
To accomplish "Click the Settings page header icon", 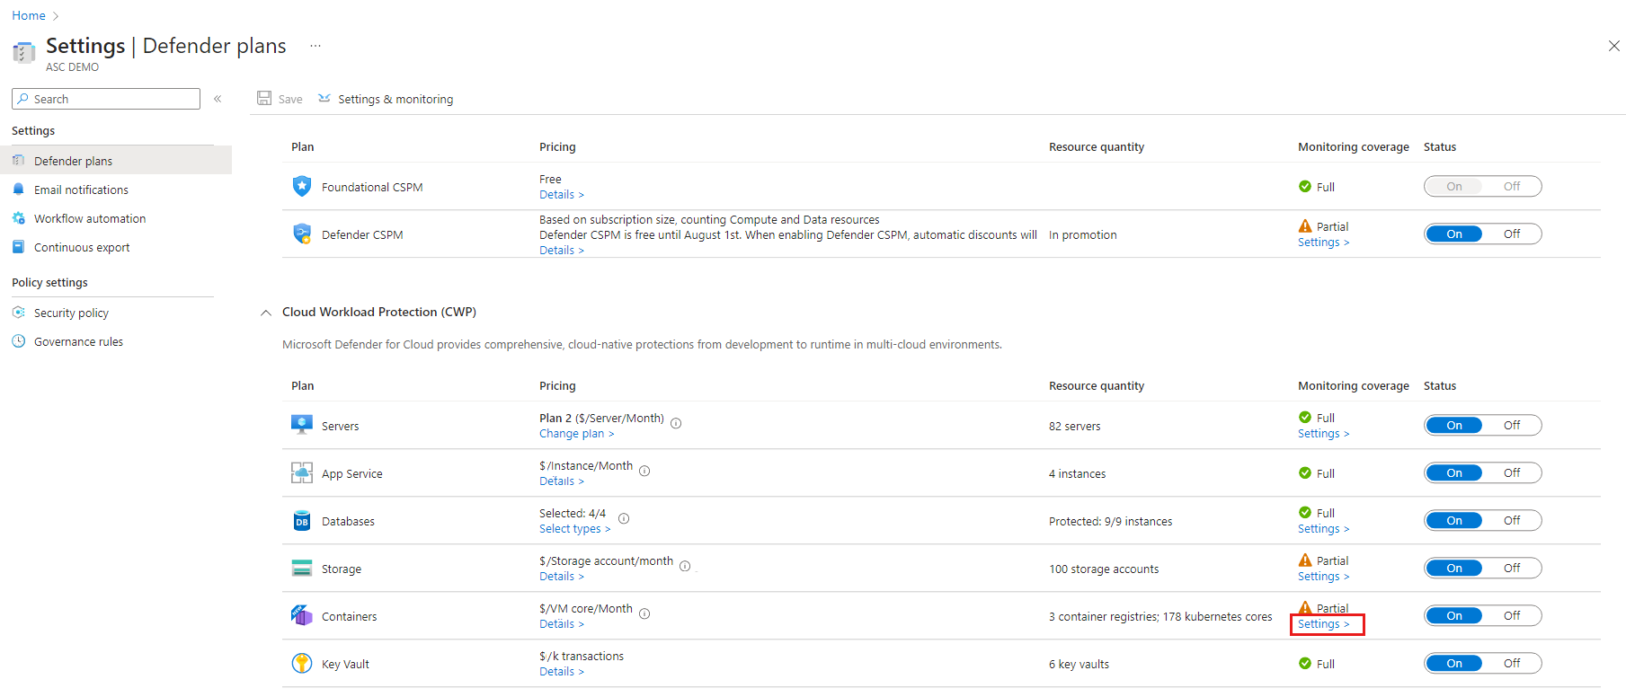I will pos(24,52).
